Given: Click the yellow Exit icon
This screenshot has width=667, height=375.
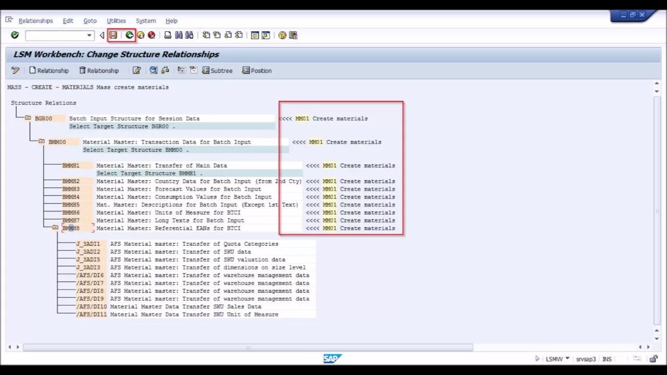Looking at the screenshot, I should (x=140, y=35).
